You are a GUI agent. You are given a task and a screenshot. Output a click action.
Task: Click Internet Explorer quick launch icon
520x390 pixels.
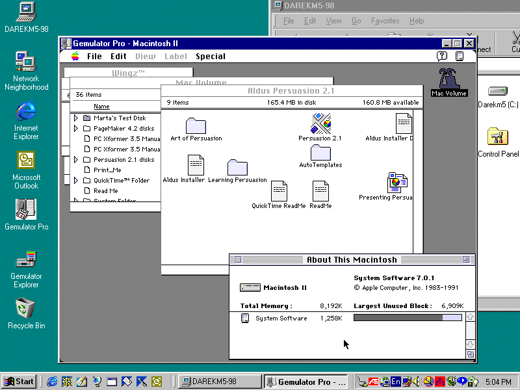52,382
